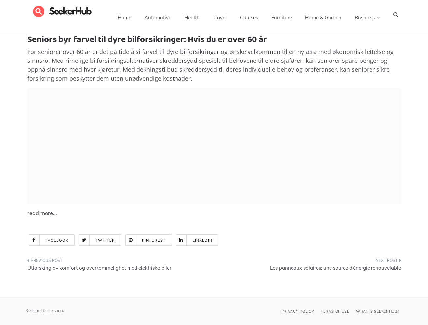
Task: Click What Is SeekerHub? footer link
Action: point(377,311)
